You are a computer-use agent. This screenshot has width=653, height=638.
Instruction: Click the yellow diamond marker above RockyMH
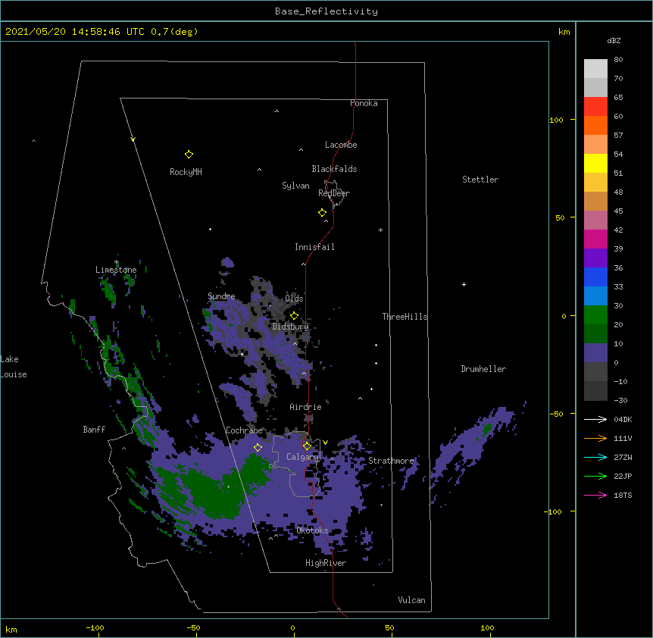tap(189, 155)
